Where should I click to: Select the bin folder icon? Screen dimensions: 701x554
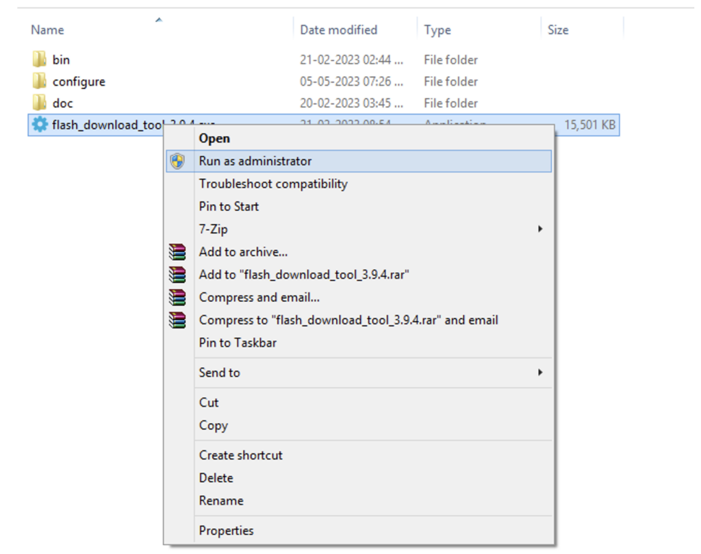point(40,60)
